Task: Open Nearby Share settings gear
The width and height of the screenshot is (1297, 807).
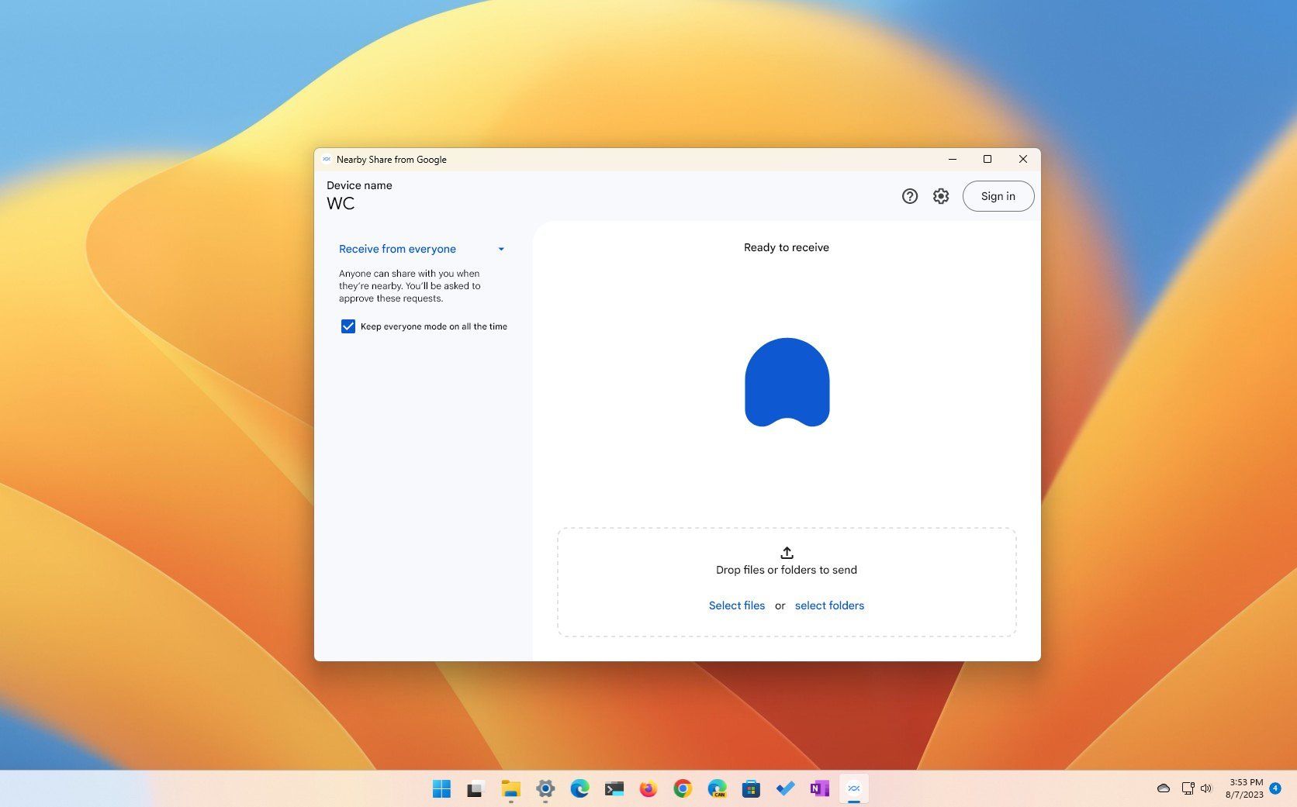Action: 940,196
